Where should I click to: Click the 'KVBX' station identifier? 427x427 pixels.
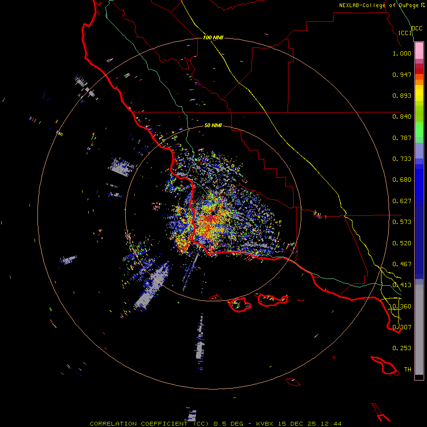[x=265, y=424]
